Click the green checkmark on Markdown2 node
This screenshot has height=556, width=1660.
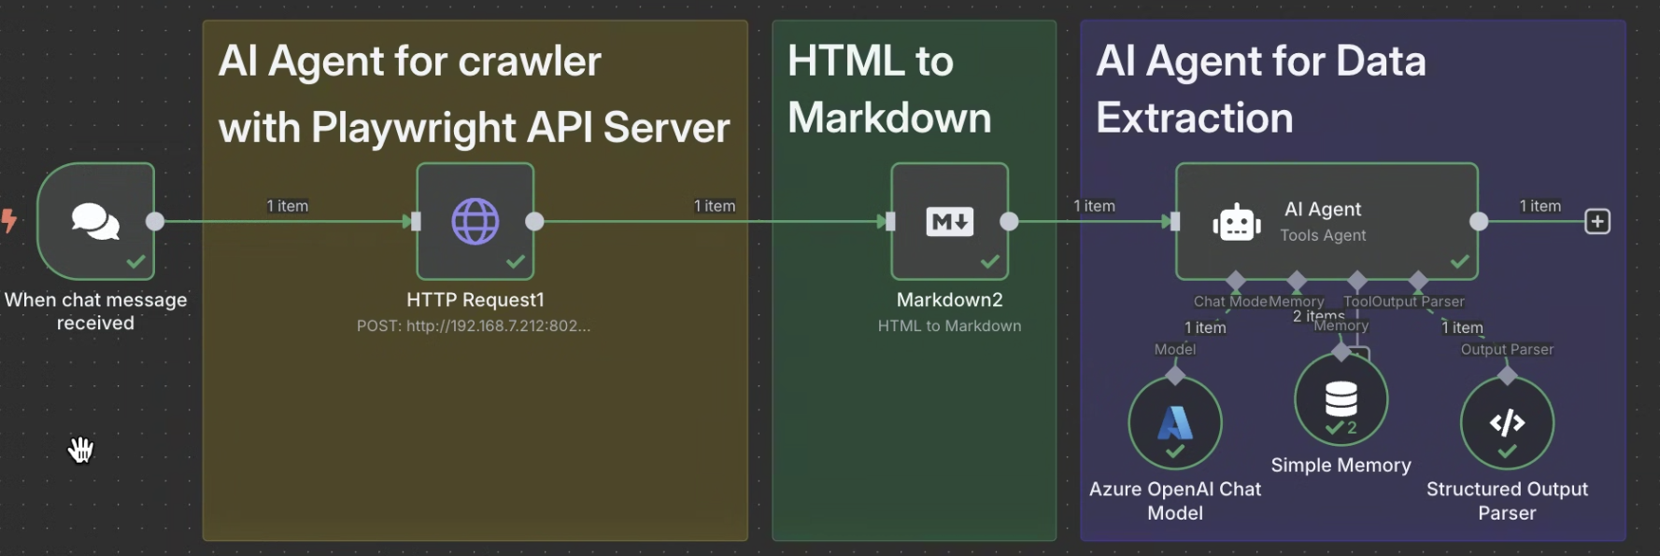[990, 261]
